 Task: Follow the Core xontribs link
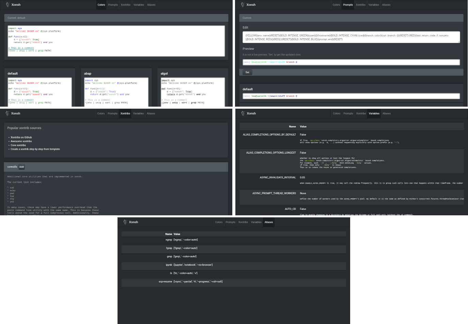click(18, 145)
